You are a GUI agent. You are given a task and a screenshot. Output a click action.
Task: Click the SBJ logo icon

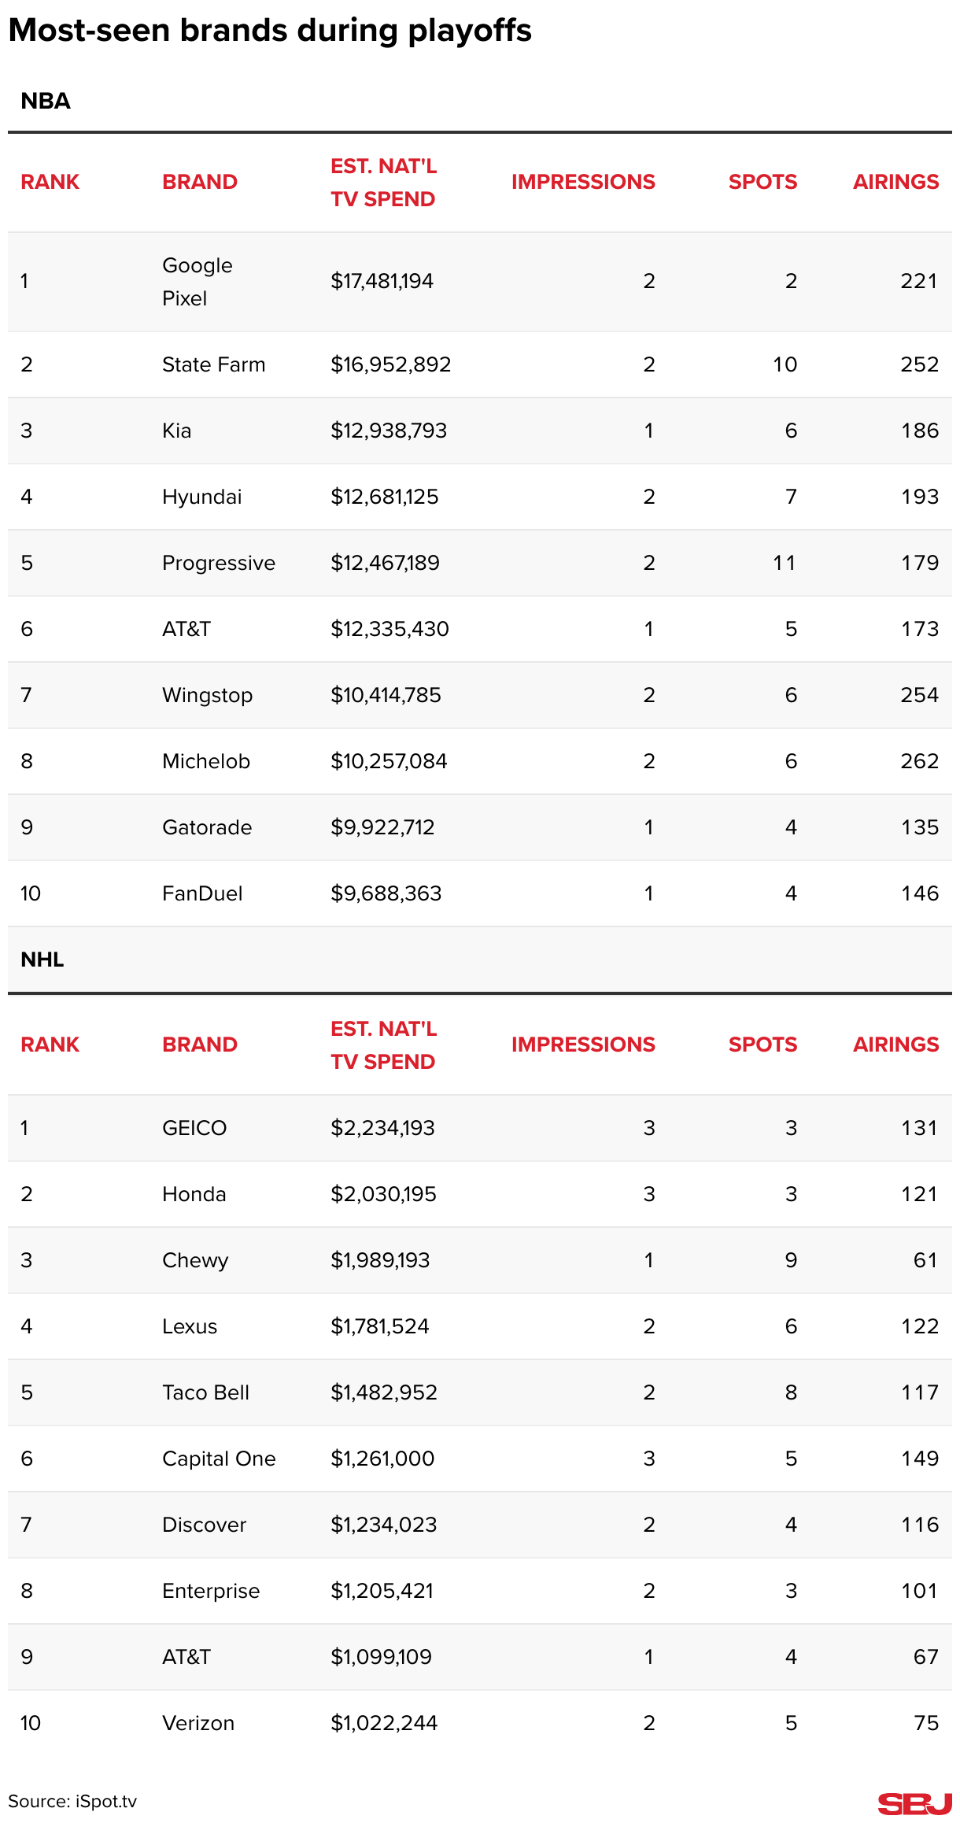(x=914, y=1803)
